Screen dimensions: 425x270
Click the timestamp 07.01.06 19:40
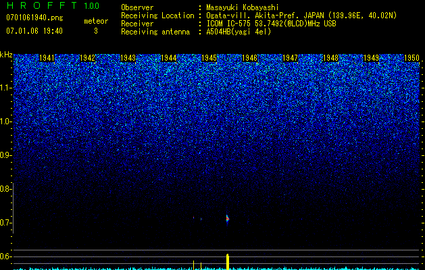point(34,31)
